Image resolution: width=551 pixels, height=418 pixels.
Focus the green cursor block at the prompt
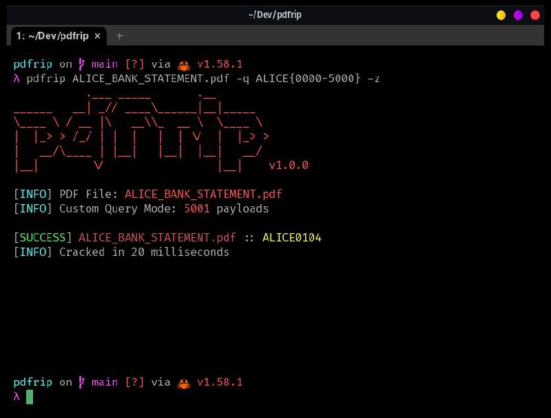(x=30, y=397)
